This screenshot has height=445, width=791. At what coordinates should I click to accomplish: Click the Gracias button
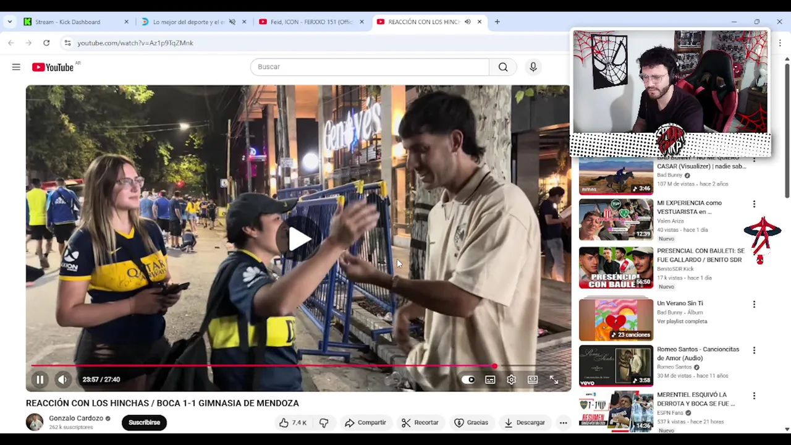click(471, 423)
